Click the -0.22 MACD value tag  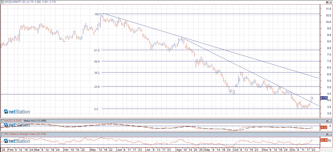[x=324, y=127]
